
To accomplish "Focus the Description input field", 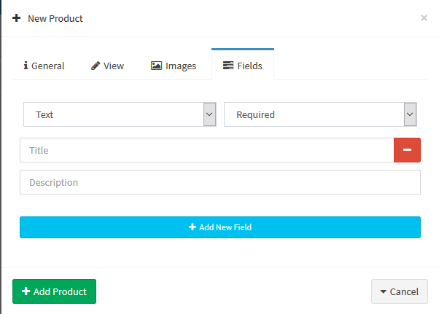I will [x=220, y=182].
